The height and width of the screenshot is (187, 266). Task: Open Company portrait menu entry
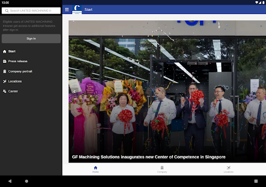tap(31, 71)
